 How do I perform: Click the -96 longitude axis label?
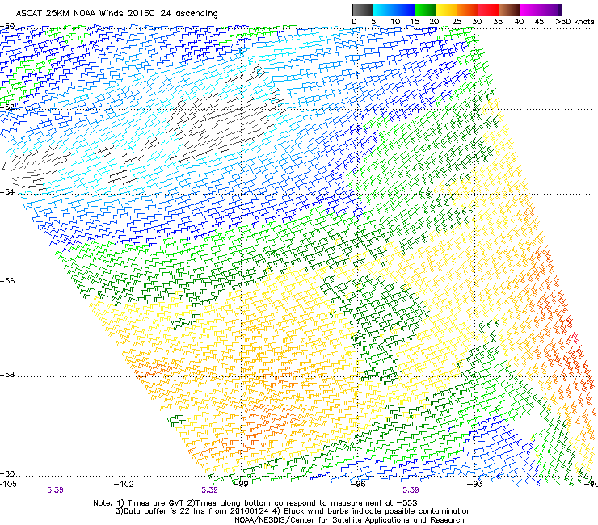coord(358,484)
